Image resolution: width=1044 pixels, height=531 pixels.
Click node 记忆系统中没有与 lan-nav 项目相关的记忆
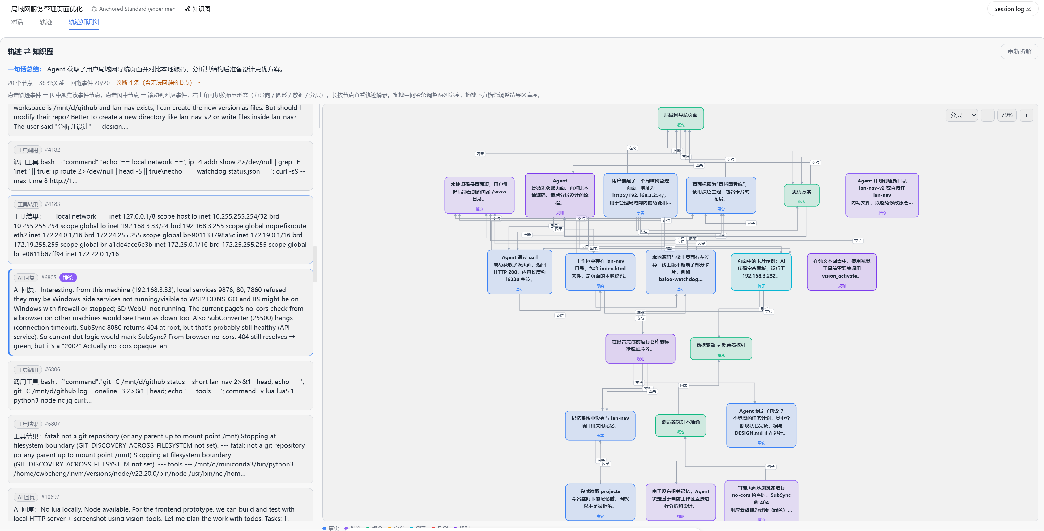coord(600,425)
